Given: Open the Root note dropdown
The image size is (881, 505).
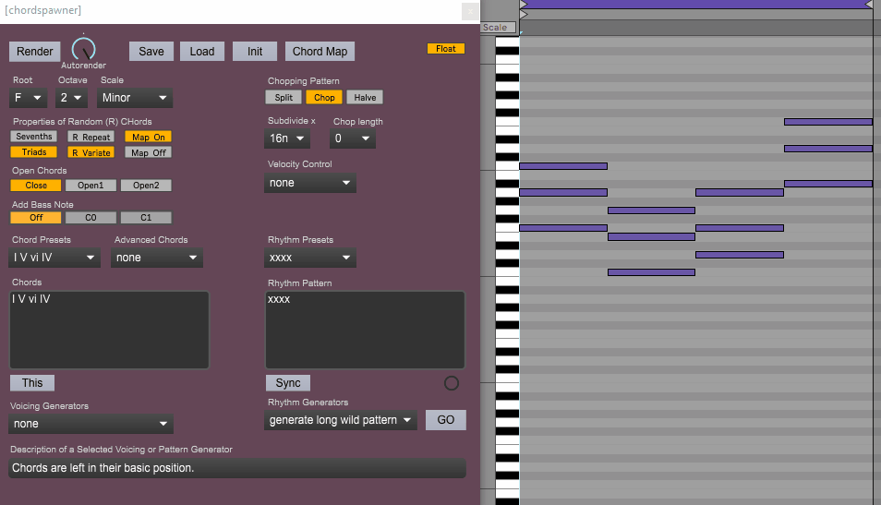Looking at the screenshot, I should [x=28, y=98].
